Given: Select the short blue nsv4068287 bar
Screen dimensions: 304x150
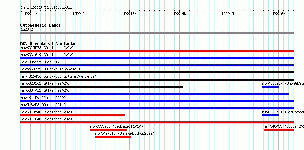Looking at the screenshot, I should click(x=271, y=87).
